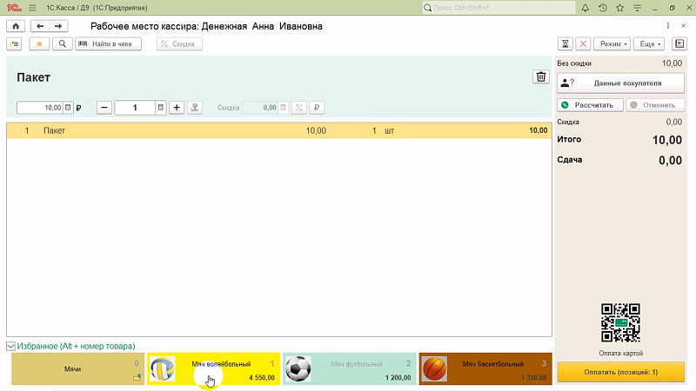The height and width of the screenshot is (391, 696).
Task: Collapse the Избранное favorites section
Action: point(11,346)
